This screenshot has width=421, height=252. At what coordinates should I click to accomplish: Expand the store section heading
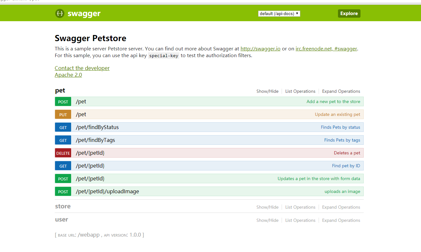tap(63, 206)
